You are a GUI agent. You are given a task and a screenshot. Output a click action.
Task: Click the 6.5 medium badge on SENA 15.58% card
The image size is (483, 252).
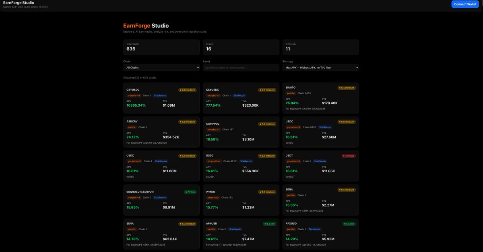347,190
